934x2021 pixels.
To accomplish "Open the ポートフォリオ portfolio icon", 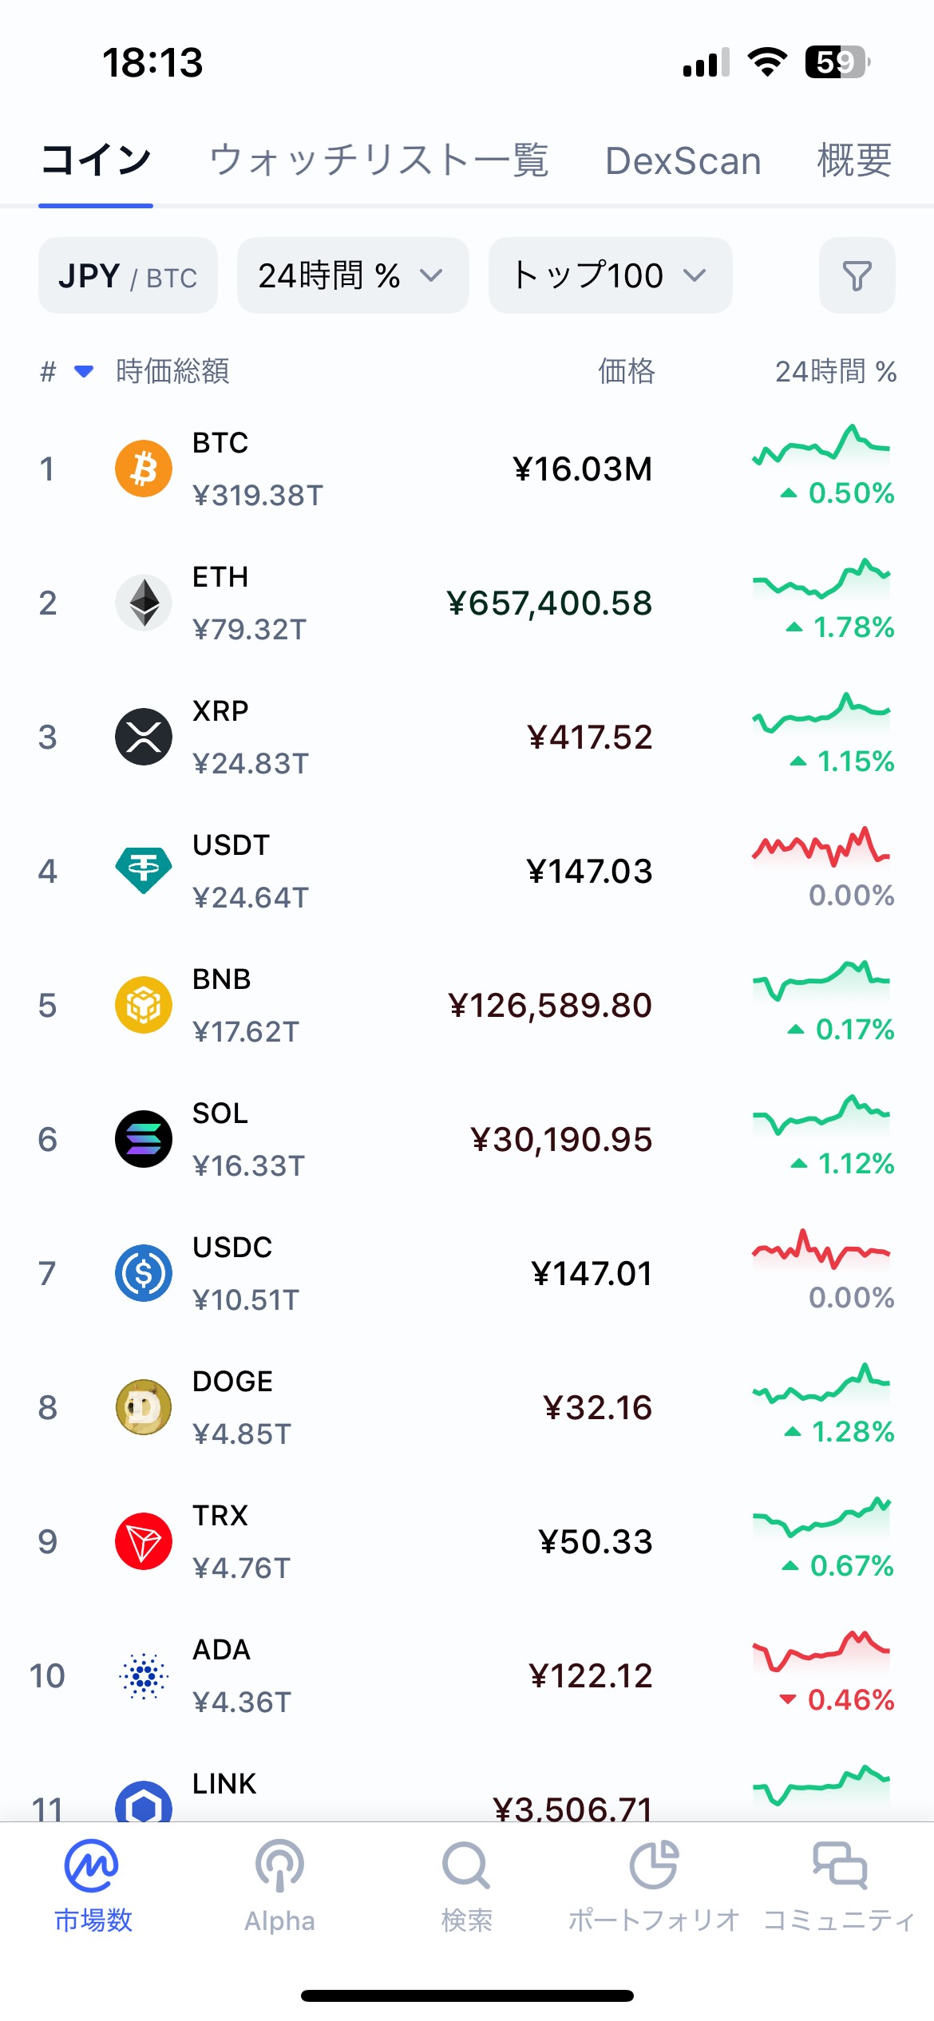I will pyautogui.click(x=654, y=1866).
